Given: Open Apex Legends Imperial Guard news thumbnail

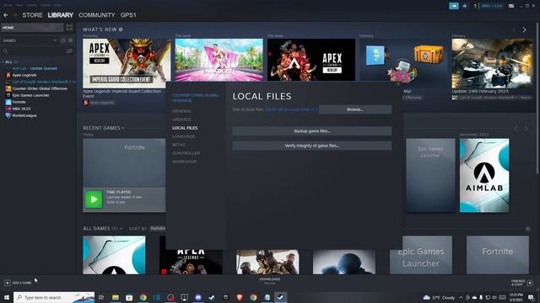Looking at the screenshot, I should [127, 63].
